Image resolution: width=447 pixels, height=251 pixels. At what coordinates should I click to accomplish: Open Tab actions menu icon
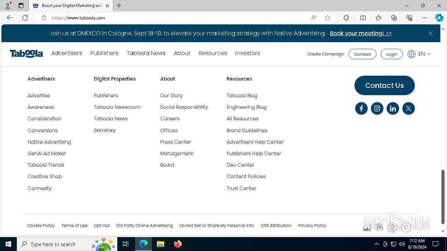click(x=21, y=6)
